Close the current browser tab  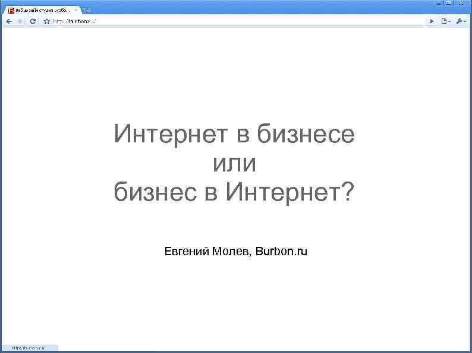click(x=76, y=11)
